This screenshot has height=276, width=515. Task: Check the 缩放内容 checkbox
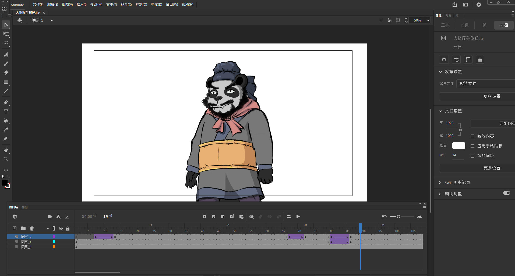[472, 136]
